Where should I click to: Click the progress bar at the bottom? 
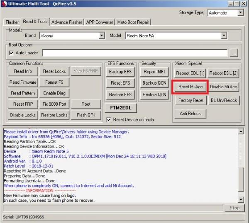coord(113,208)
